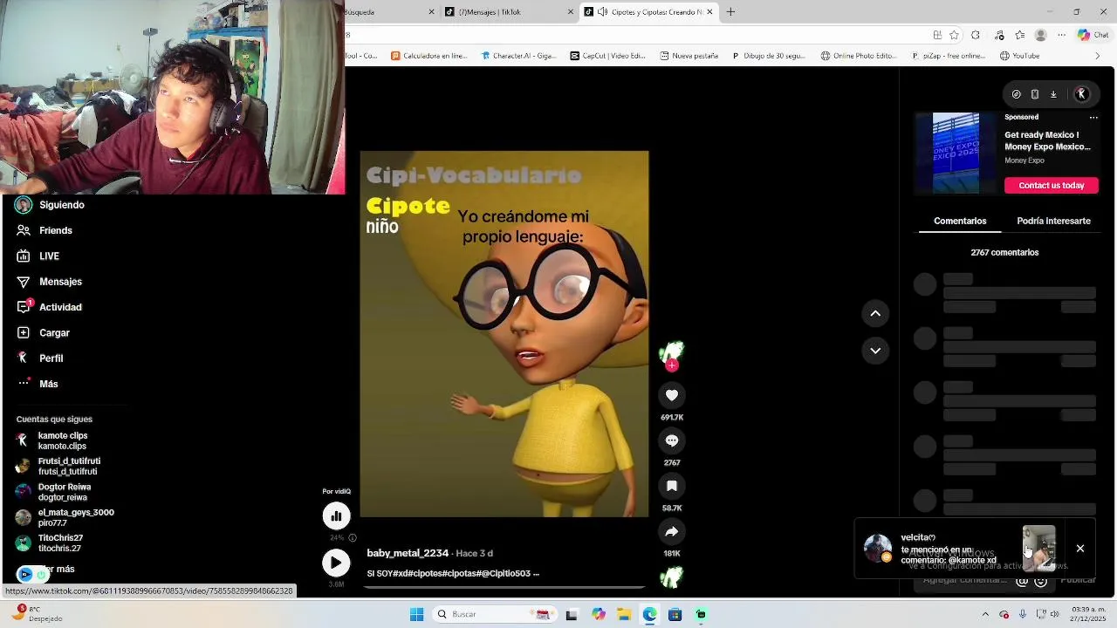The width and height of the screenshot is (1117, 628).
Task: Save video with bookmark icon
Action: 671,486
